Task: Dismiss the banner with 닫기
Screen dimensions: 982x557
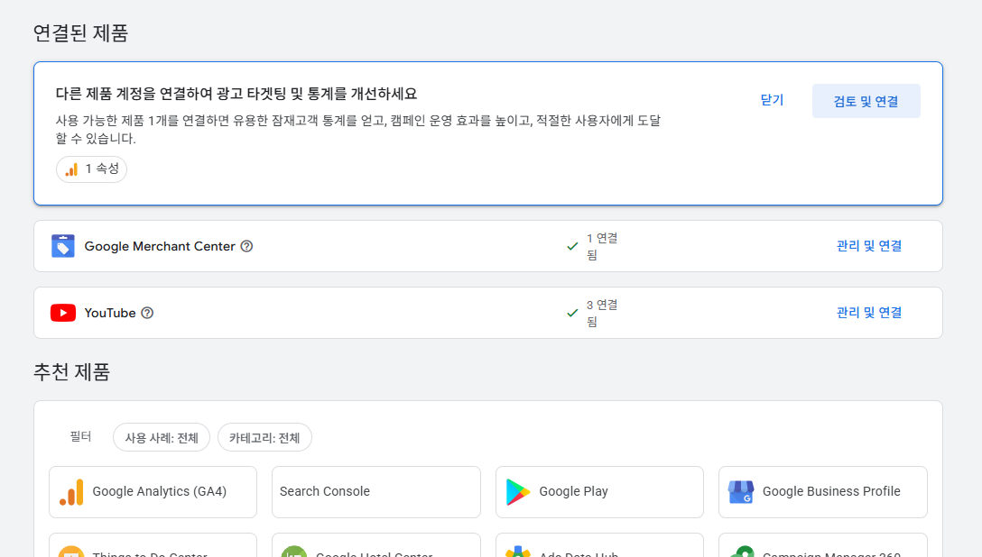Action: click(772, 100)
